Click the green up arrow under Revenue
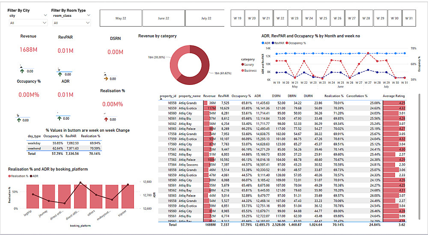This screenshot has width=428, height=235. pos(22,71)
